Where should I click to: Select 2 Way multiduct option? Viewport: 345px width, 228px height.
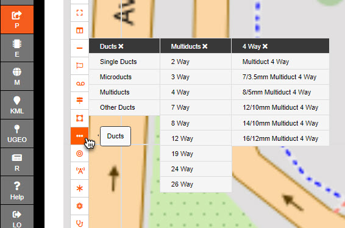(196, 62)
